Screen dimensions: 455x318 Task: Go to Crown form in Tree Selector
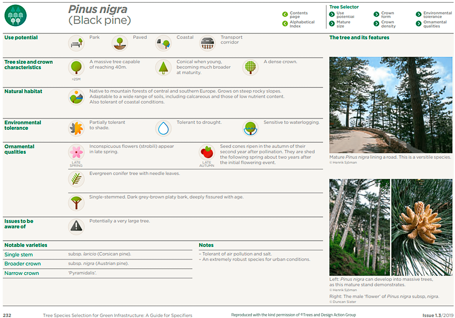pyautogui.click(x=388, y=15)
